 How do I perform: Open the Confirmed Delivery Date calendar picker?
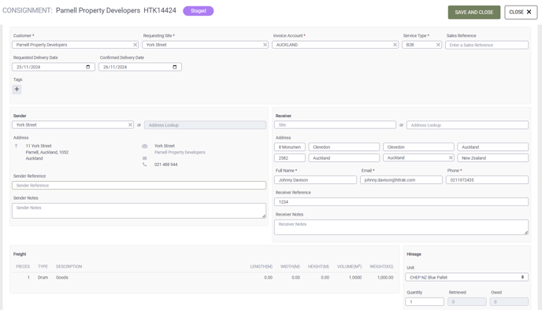[x=175, y=67]
